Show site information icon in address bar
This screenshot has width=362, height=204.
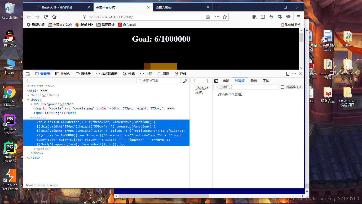click(85, 17)
